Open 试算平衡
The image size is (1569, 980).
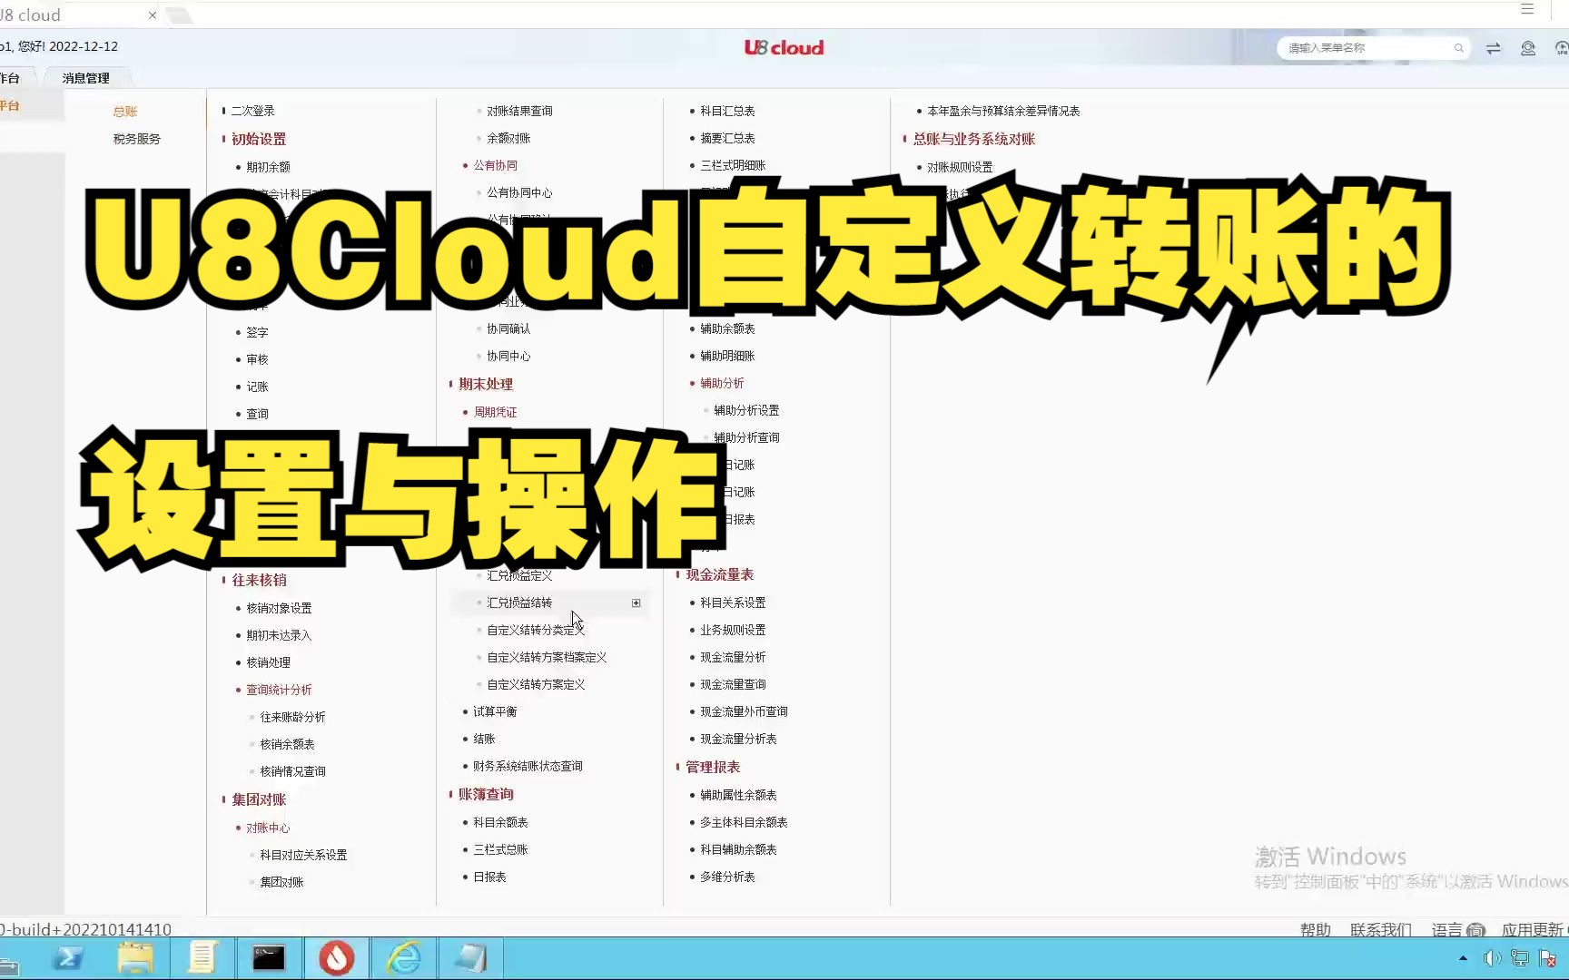[495, 711]
